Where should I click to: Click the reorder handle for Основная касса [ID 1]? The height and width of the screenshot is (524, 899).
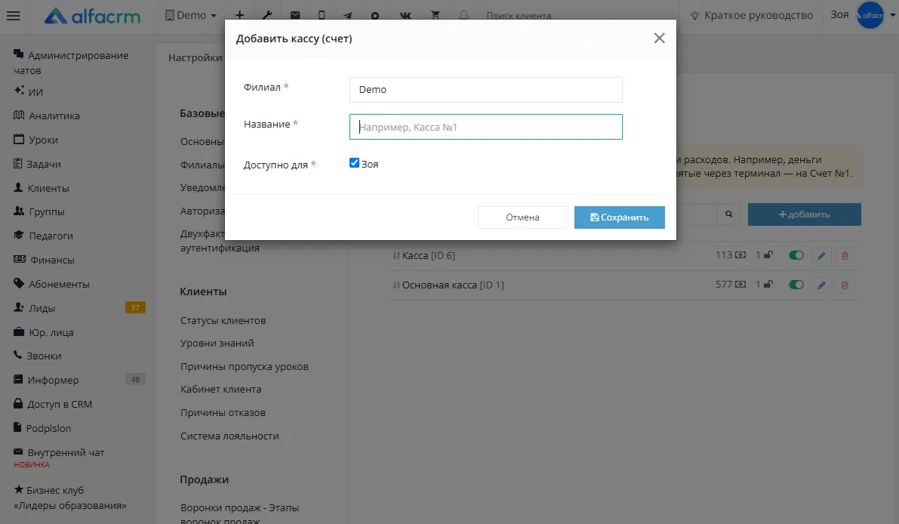[396, 285]
